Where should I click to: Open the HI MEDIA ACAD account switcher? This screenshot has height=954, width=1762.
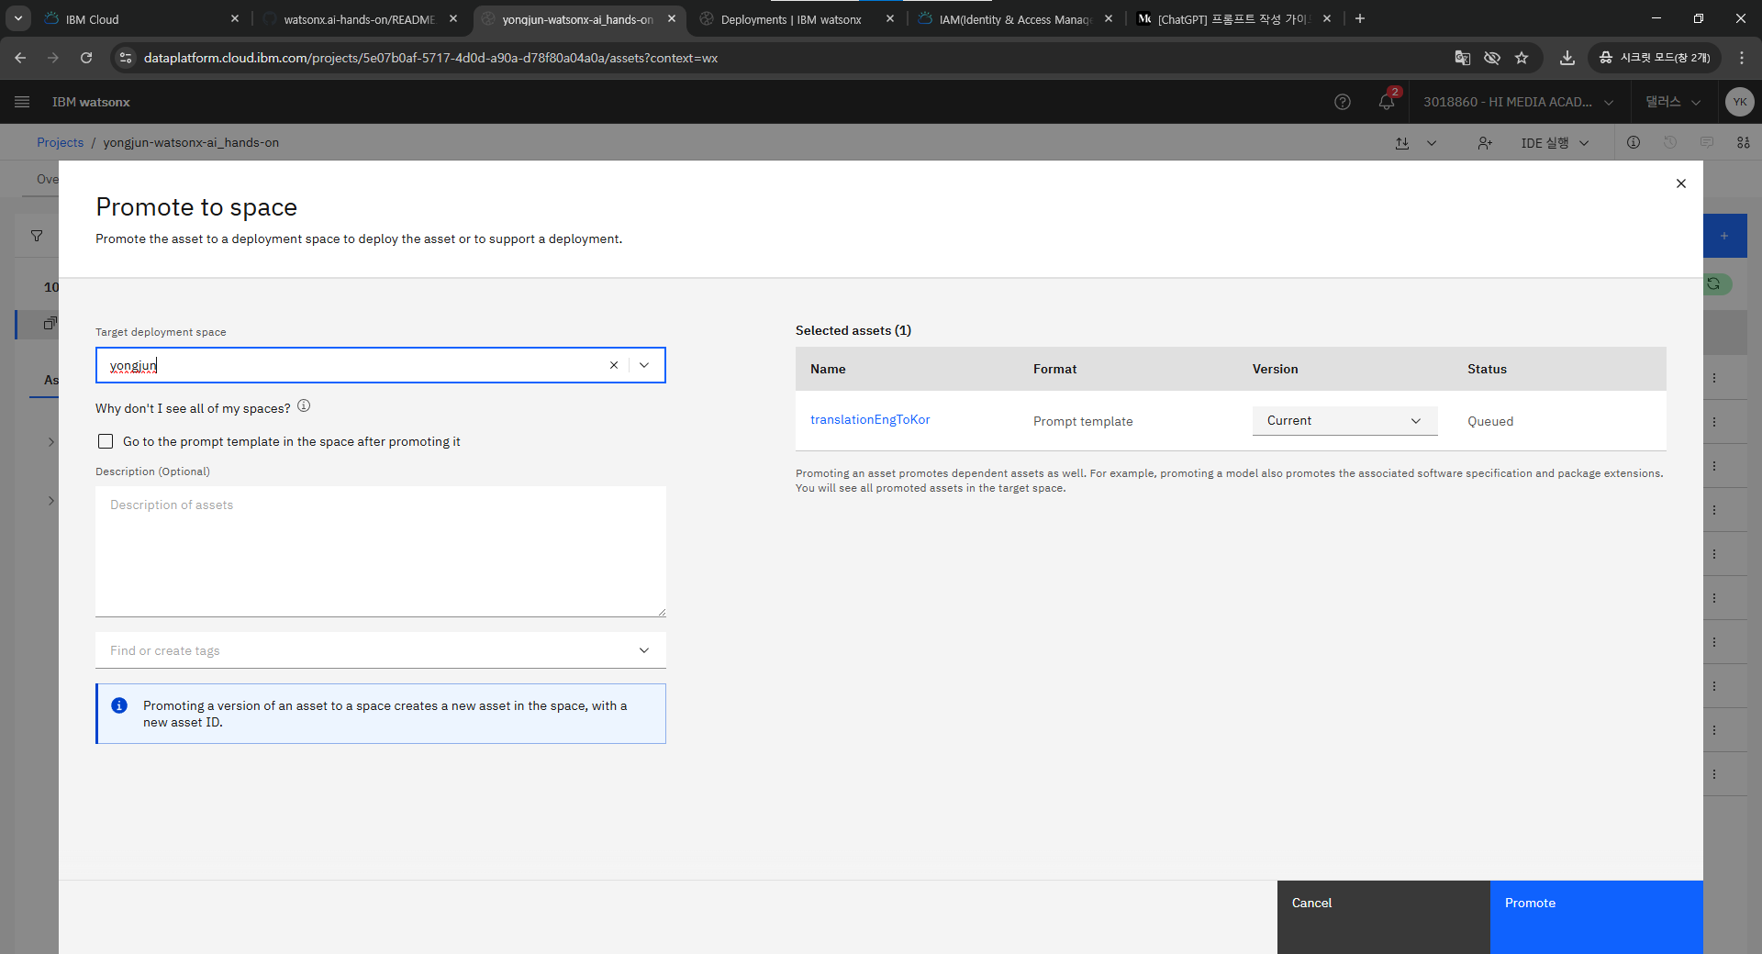1519,102
